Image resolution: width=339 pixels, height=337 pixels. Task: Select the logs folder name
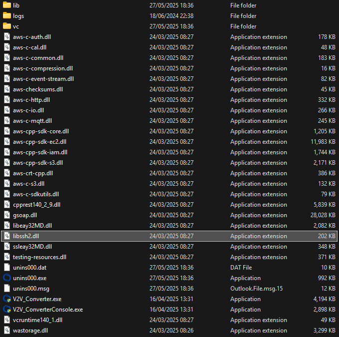[18, 16]
